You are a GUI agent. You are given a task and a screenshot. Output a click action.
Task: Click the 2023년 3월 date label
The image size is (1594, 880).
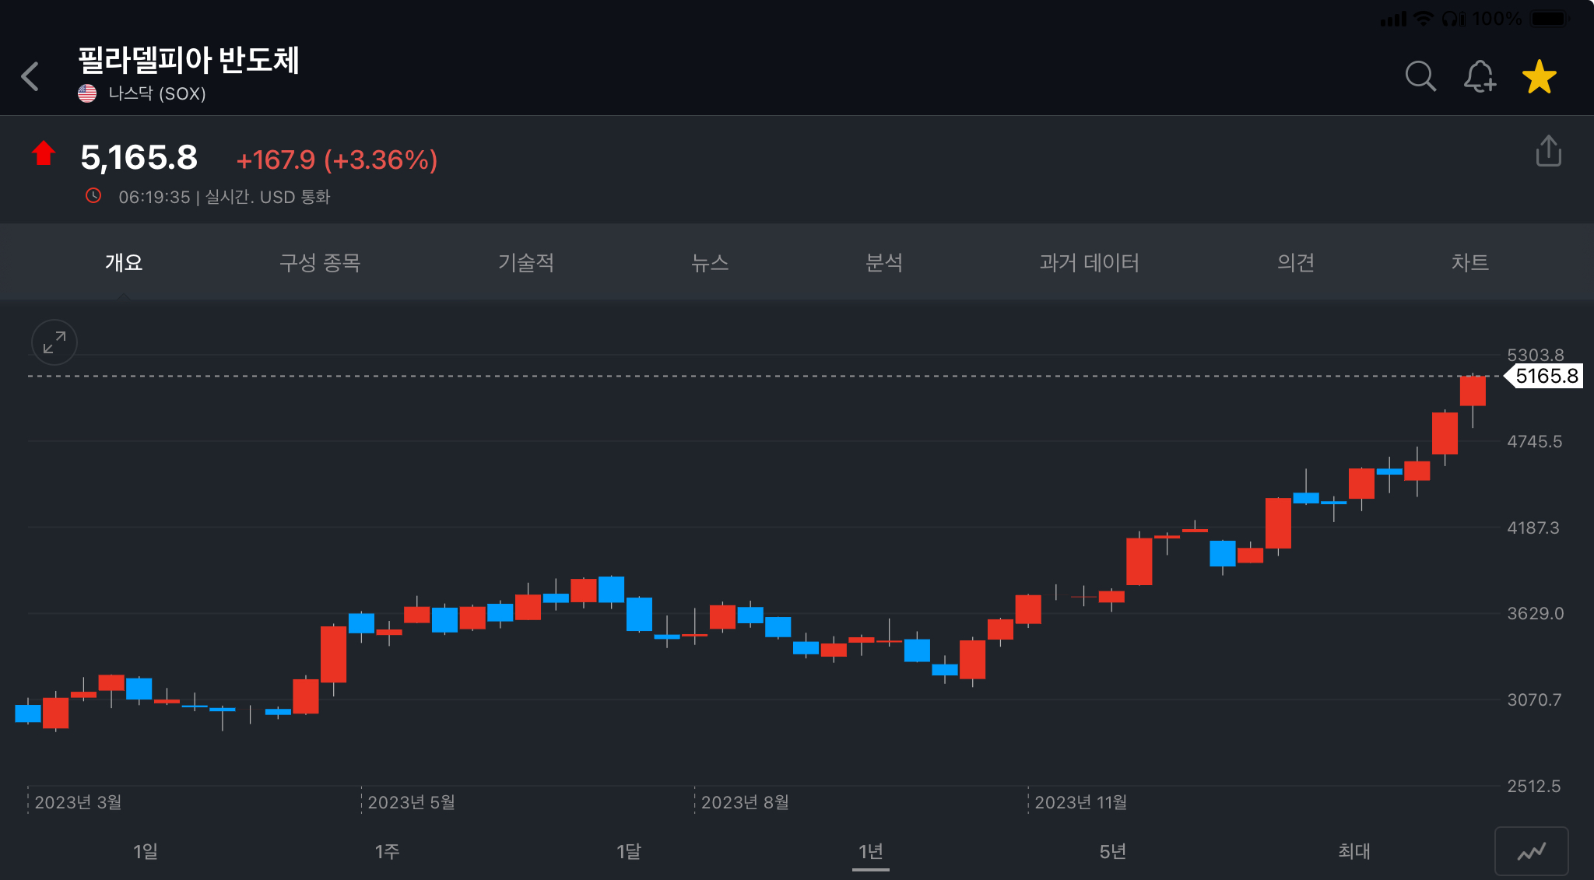tap(78, 802)
